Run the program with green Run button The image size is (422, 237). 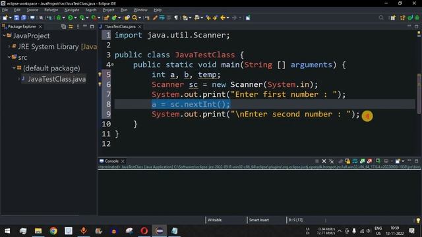(71, 18)
